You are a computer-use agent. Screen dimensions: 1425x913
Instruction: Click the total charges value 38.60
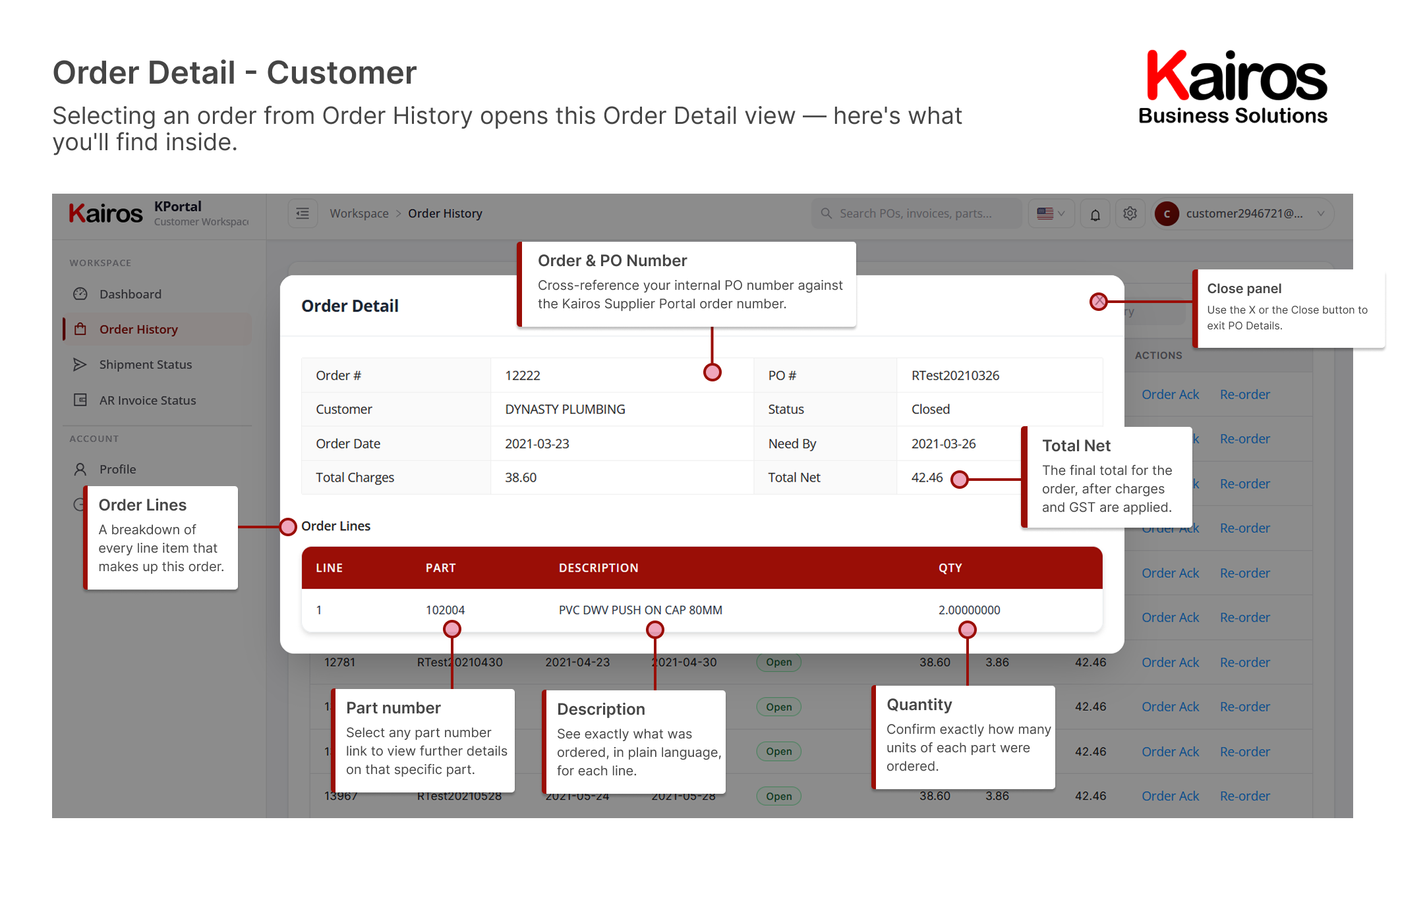[x=521, y=478]
